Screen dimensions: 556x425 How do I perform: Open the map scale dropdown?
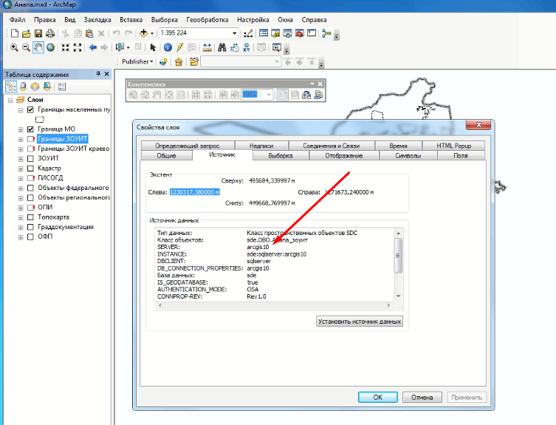coord(235,33)
